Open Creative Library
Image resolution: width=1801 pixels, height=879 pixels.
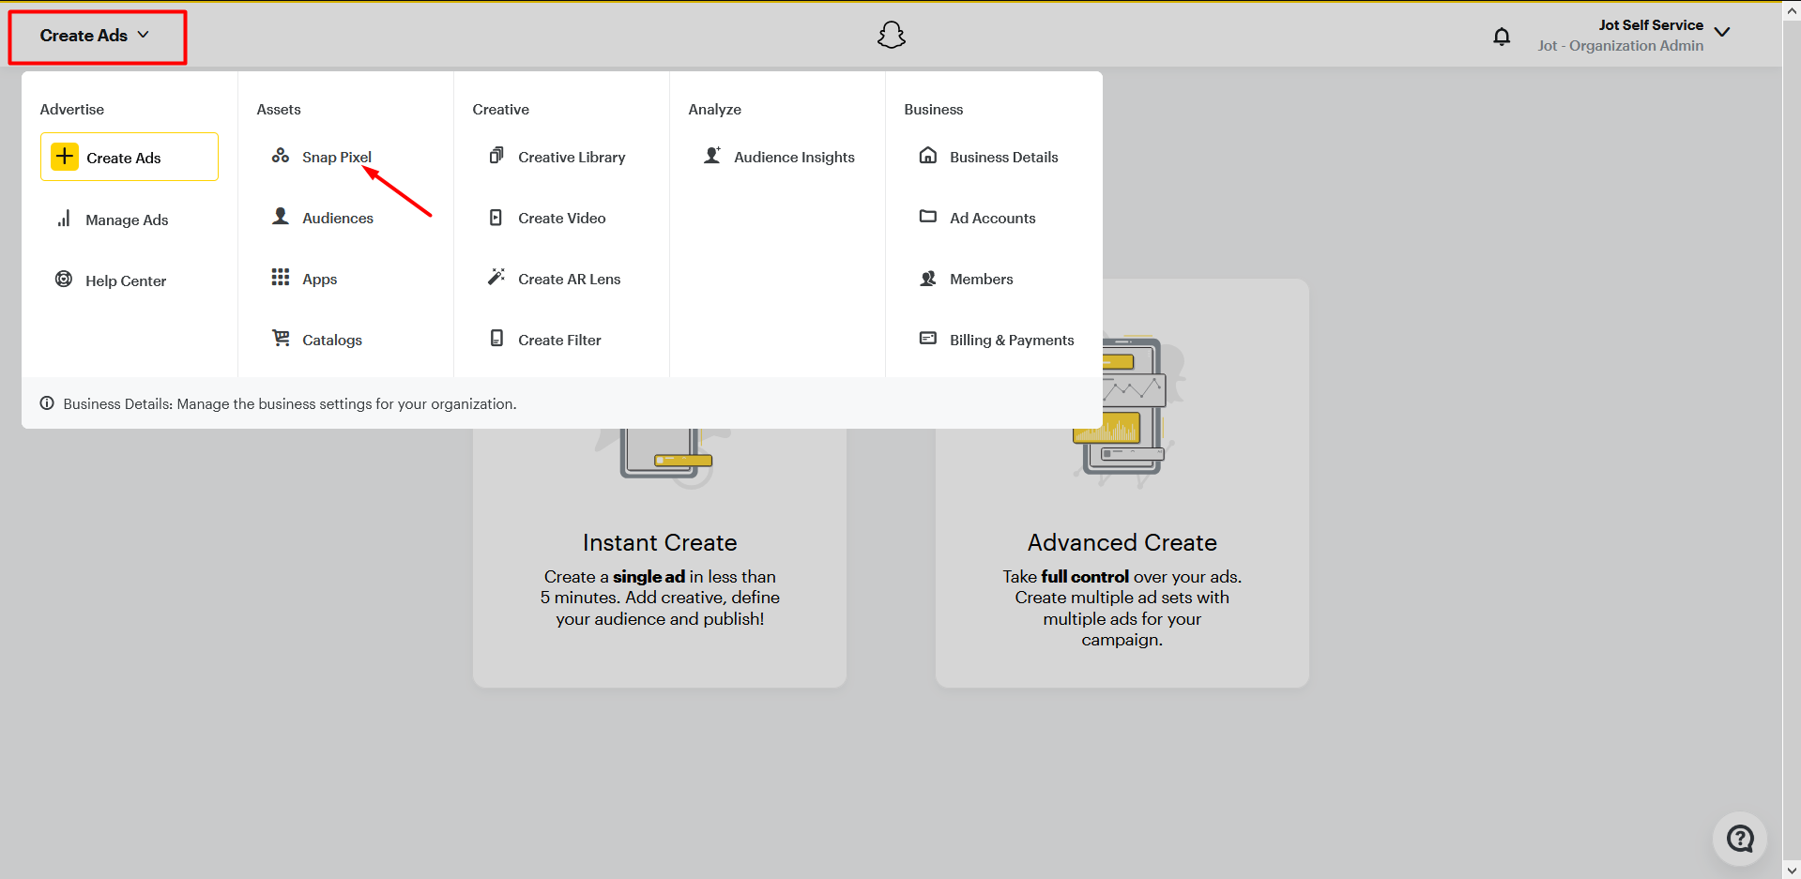tap(572, 157)
